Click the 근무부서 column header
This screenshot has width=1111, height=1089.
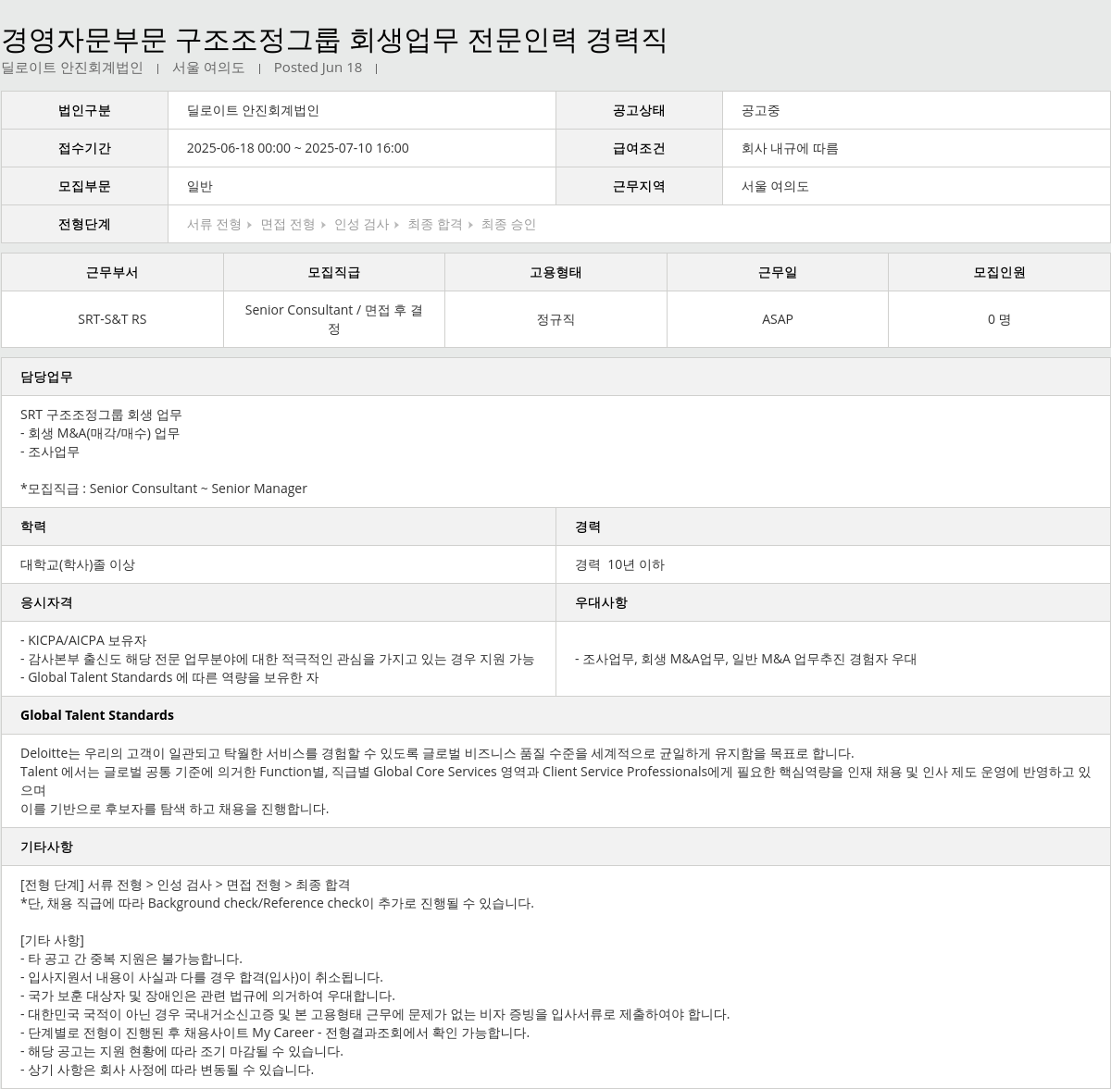tap(112, 272)
